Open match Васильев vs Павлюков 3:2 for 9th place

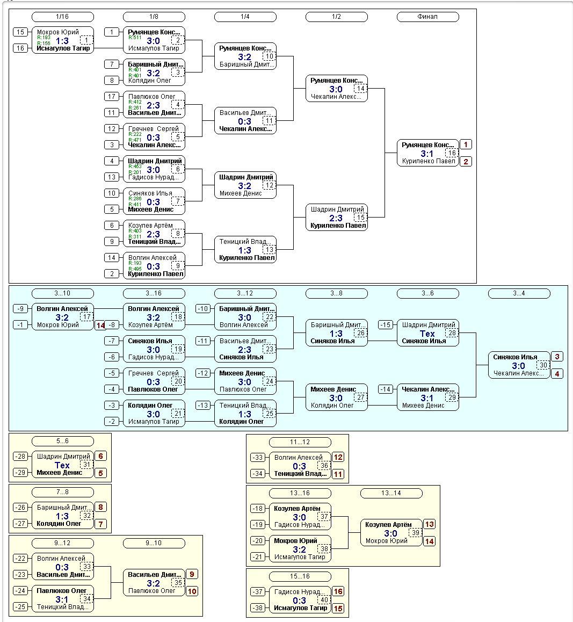coord(154,583)
